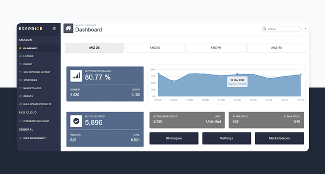Click the buybox signal bars icon
325x174 pixels.
(76, 76)
